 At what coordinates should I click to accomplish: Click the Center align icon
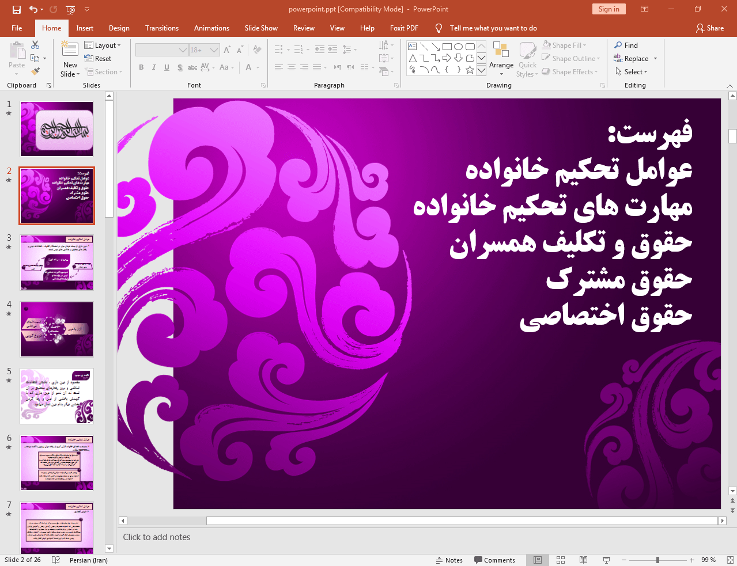pyautogui.click(x=292, y=67)
